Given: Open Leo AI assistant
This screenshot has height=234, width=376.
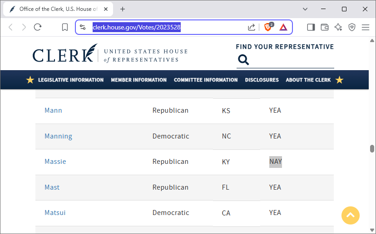Looking at the screenshot, I should tap(338, 27).
